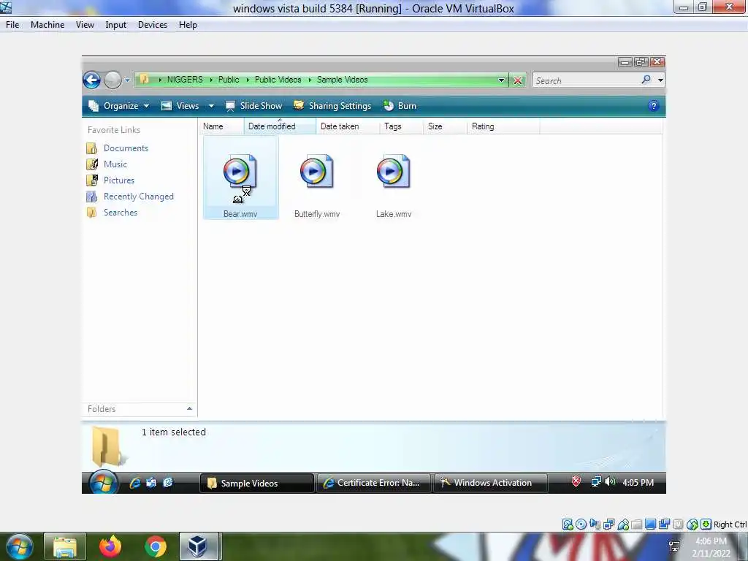Open the VirtualBox Input menu
The image size is (748, 561).
(116, 25)
